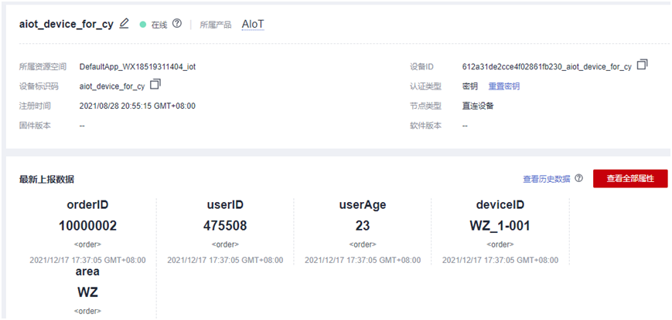672x320 pixels.
Task: Copy the device ID with the copy icon
Action: (642, 66)
